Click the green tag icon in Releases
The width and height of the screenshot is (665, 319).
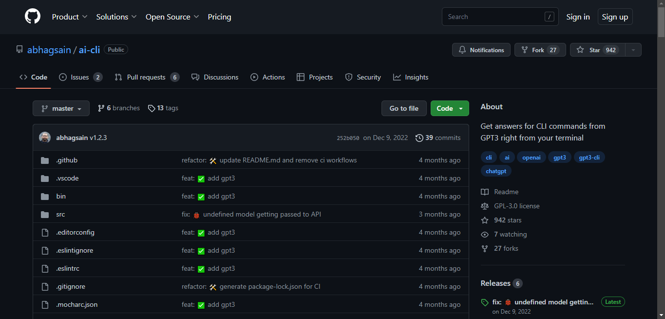485,302
